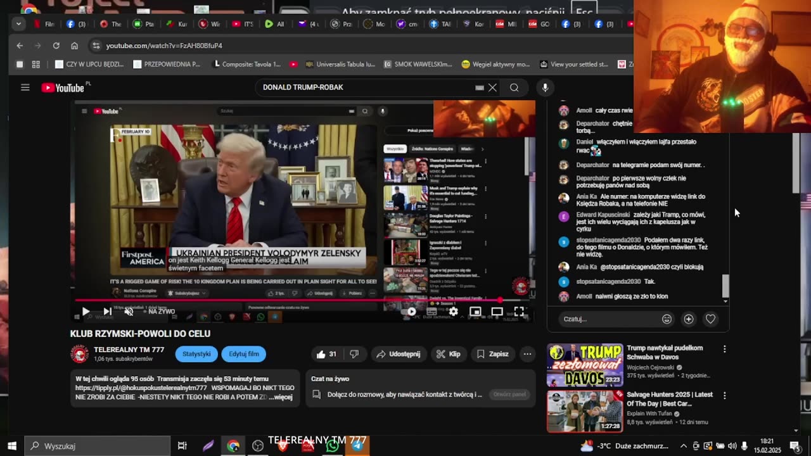Viewport: 811px width, 456px height.
Task: Show hidden system tray icons chevron
Action: pos(683,446)
